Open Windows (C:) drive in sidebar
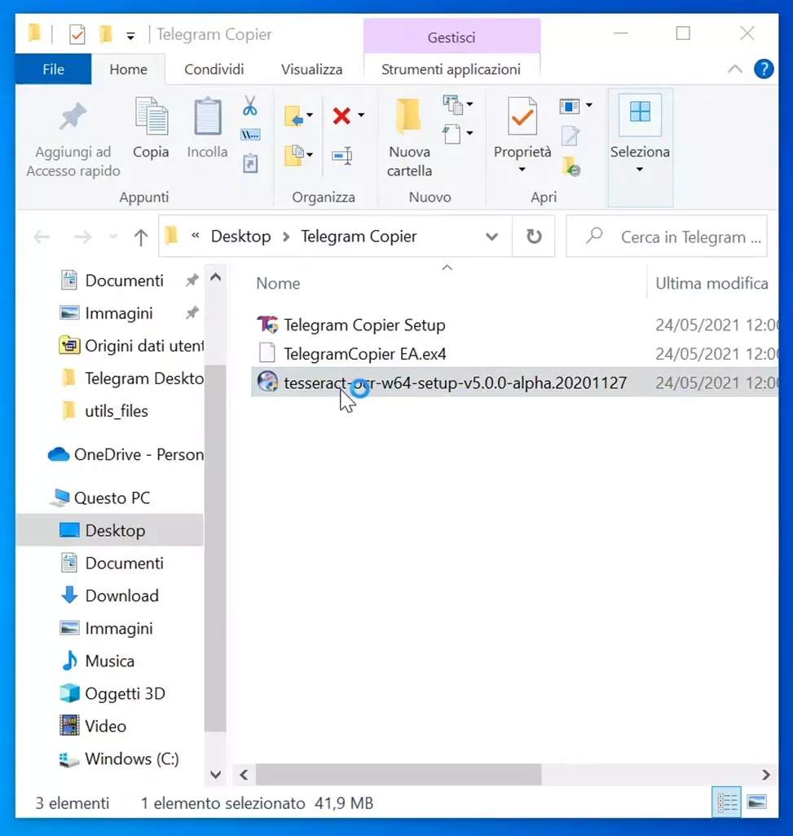The image size is (793, 836). 119,759
